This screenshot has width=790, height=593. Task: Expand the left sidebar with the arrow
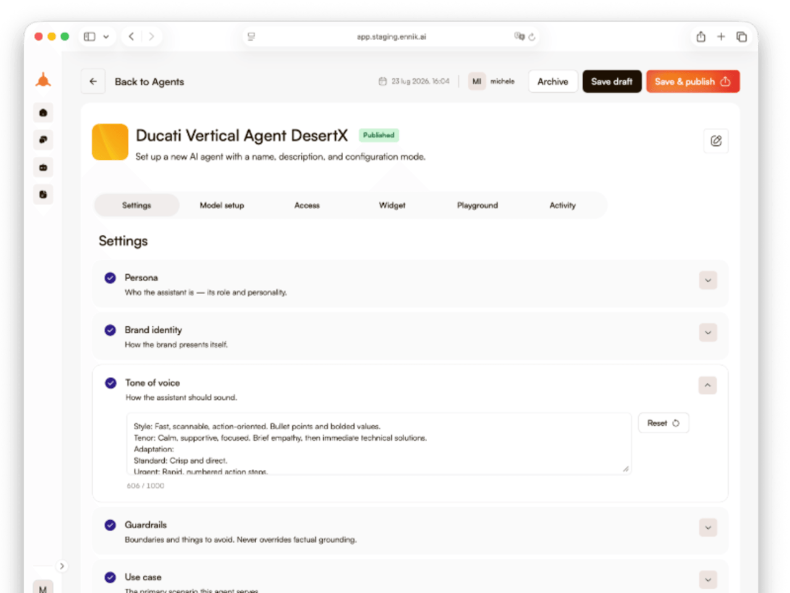(62, 566)
